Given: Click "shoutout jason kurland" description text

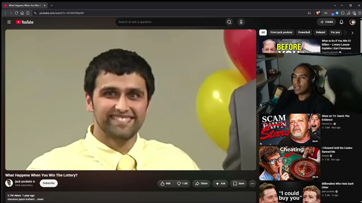Looking at the screenshot, I should point(21,199).
